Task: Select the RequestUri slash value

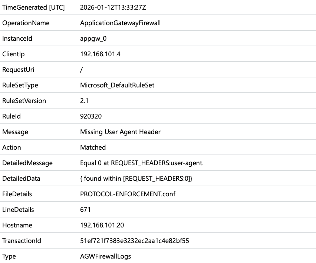Action: (82, 70)
